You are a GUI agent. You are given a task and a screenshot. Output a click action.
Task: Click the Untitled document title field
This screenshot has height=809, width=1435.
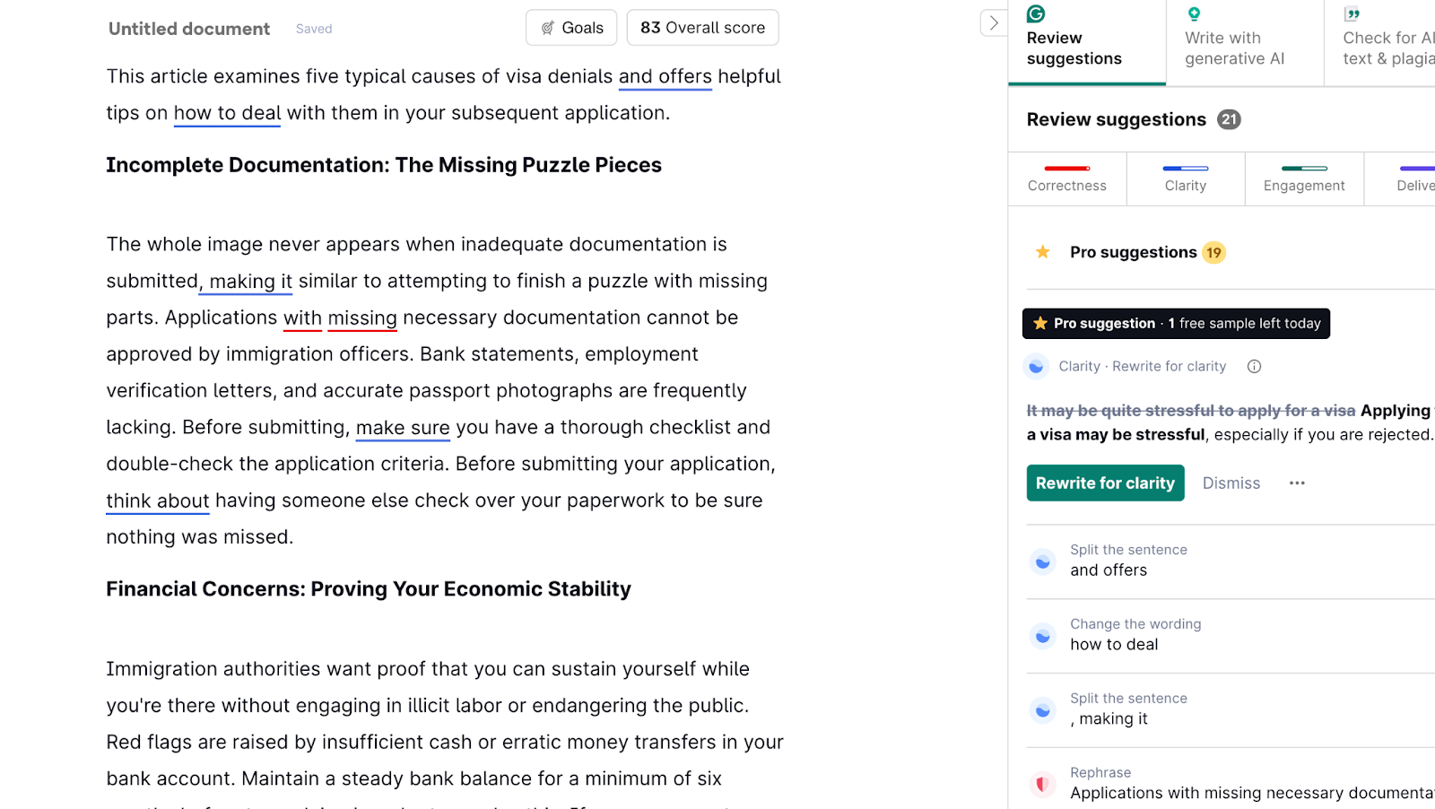(189, 29)
